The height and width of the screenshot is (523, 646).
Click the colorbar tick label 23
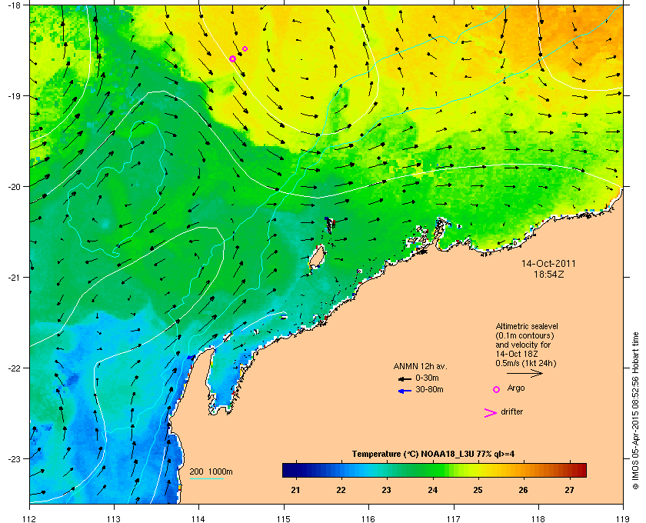(386, 490)
